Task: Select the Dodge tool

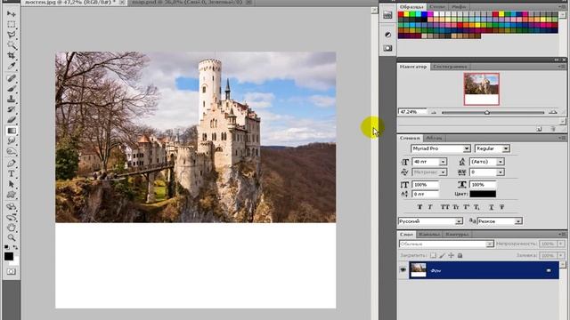Action: tap(12, 151)
